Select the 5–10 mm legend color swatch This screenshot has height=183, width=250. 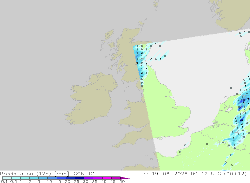(x=43, y=178)
